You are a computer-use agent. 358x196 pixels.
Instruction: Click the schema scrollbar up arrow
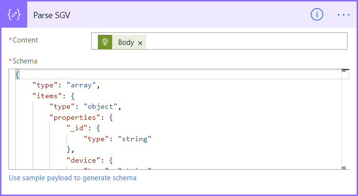(344, 71)
